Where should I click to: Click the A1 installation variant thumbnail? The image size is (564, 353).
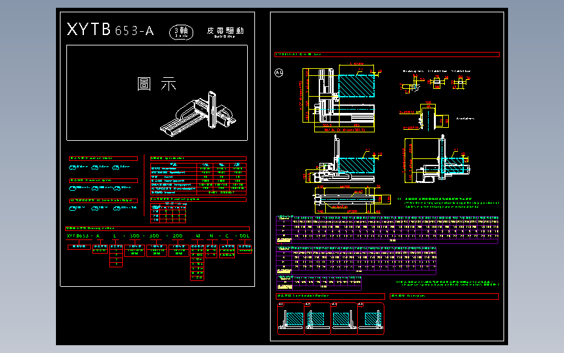click(291, 319)
